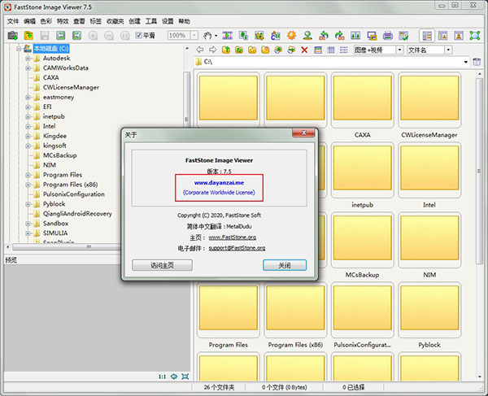Viewport: 488px width, 396px height.
Task: Expand the Kingdee folder node
Action: click(x=28, y=136)
